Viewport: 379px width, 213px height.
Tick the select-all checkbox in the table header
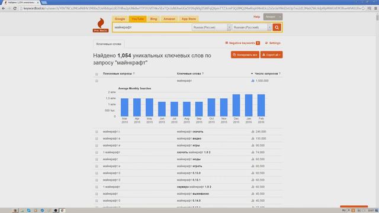[x=97, y=74]
